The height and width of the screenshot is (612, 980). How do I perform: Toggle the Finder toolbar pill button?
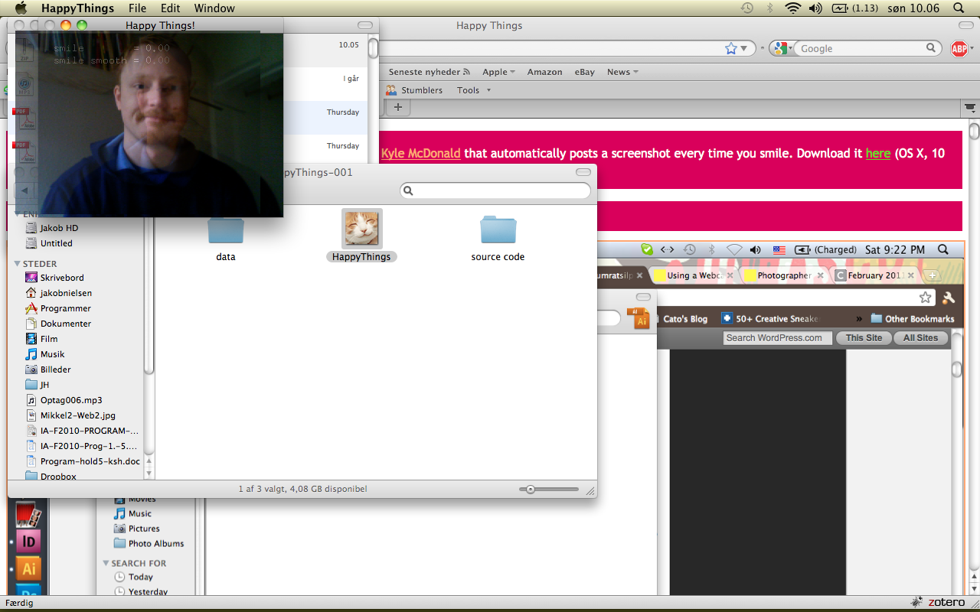[x=583, y=172]
